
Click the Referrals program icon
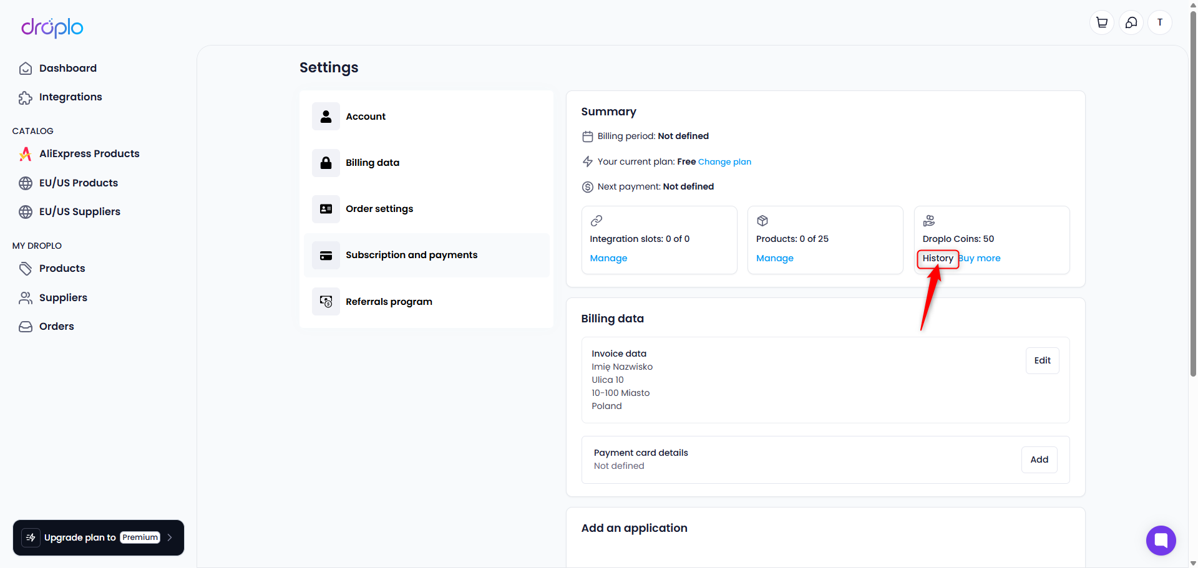pos(326,302)
